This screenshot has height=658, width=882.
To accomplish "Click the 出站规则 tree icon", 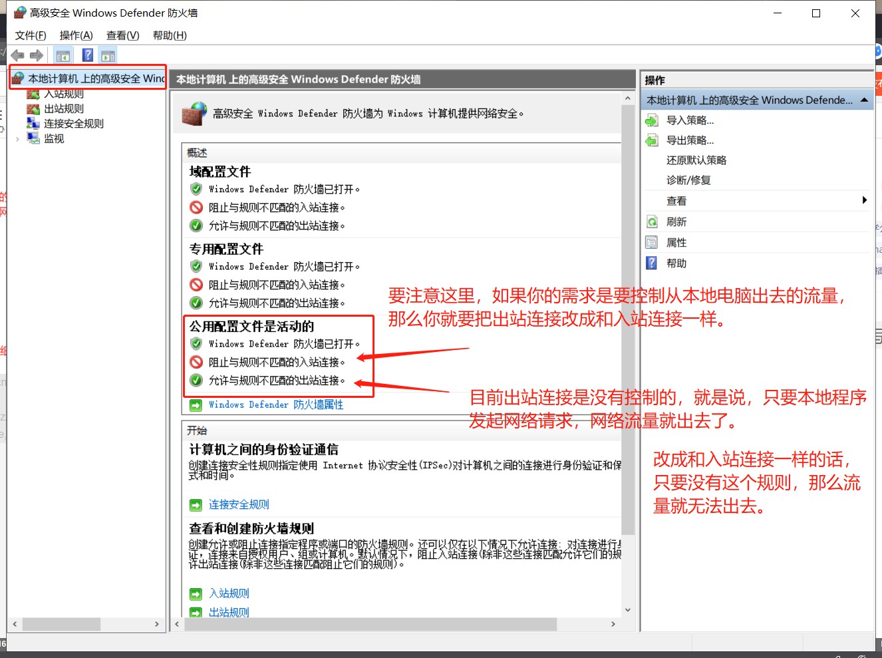I will [33, 108].
